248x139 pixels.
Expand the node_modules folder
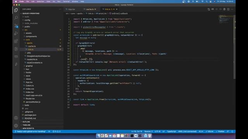pos(31,23)
